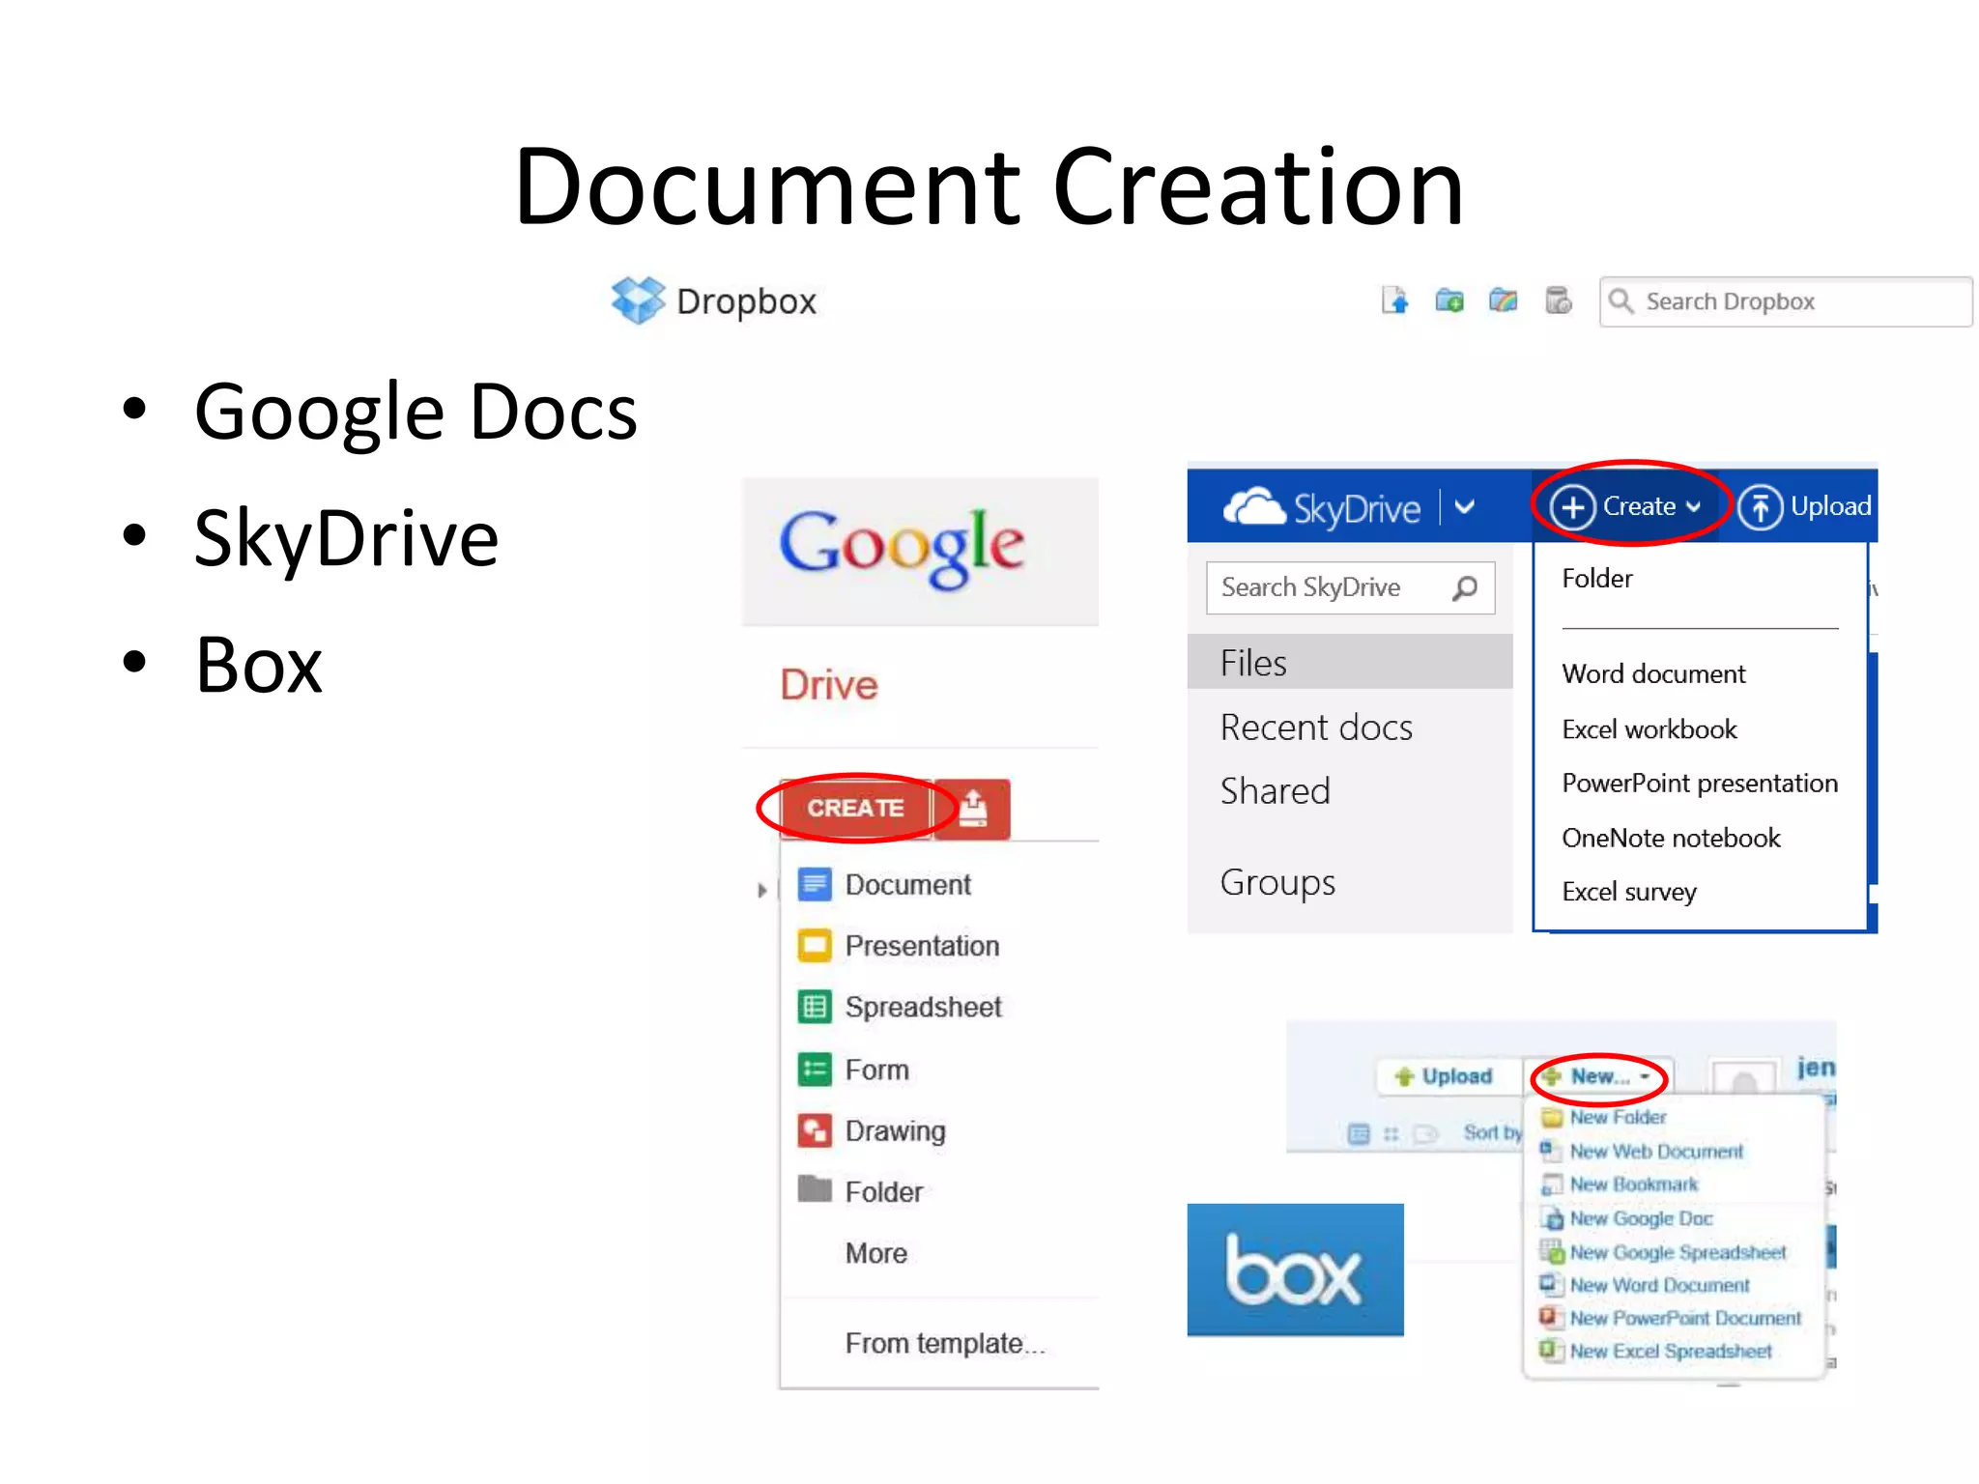Screen dimensions: 1979x1484
Task: Choose New PowerPoint Document in Box menu
Action: pyautogui.click(x=1685, y=1319)
